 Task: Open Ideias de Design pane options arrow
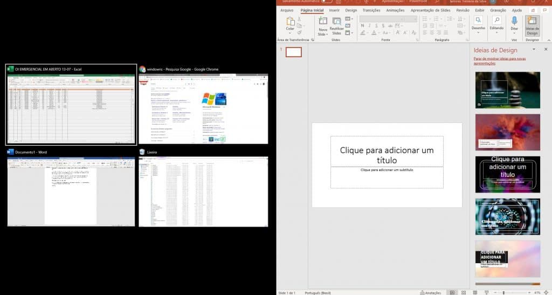pos(534,50)
